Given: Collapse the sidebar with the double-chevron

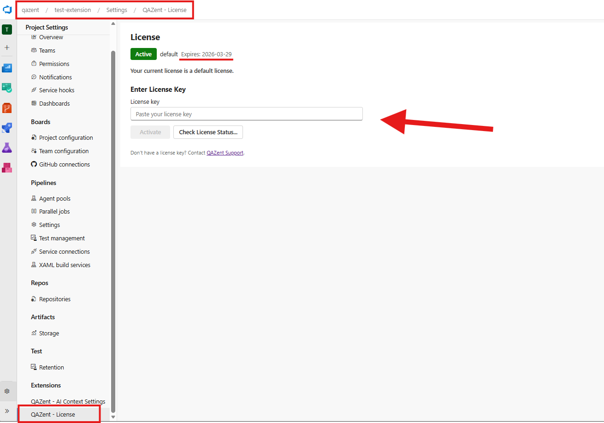Looking at the screenshot, I should [7, 411].
